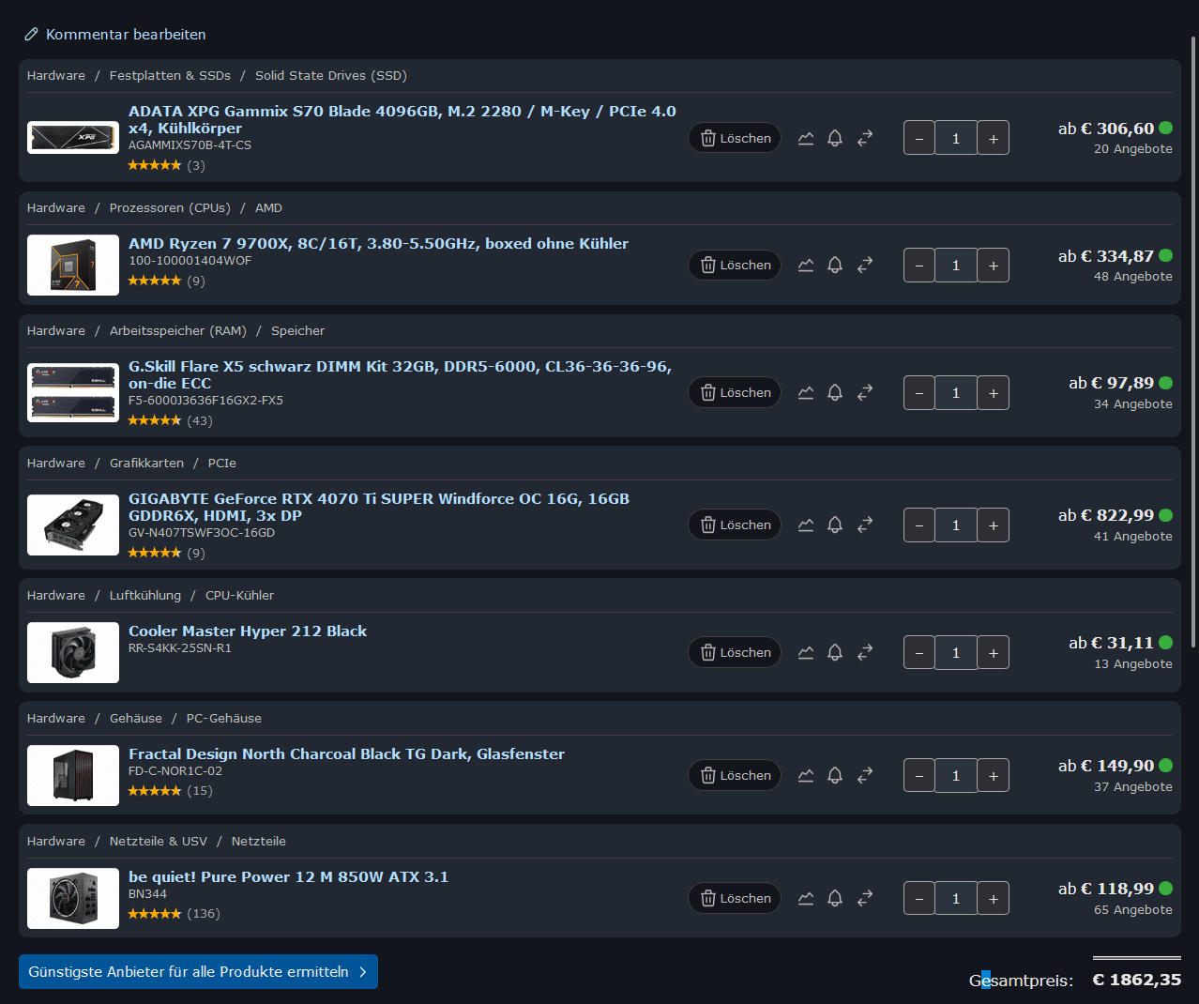Increase quantity of be quiet! Pure Power 12 M
This screenshot has width=1199, height=1004.
994,899
